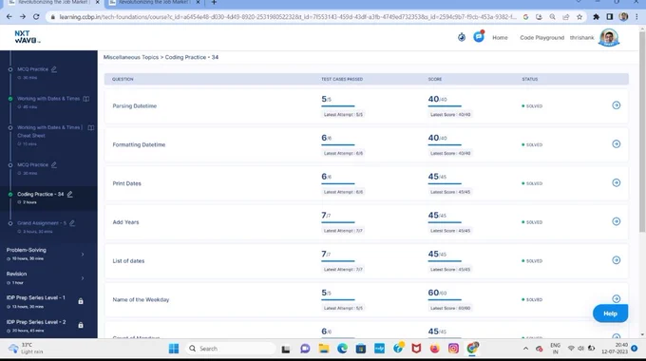Screen dimensions: 646x361
Task: Open the Name of the Weekday question arrow
Action: coord(616,298)
